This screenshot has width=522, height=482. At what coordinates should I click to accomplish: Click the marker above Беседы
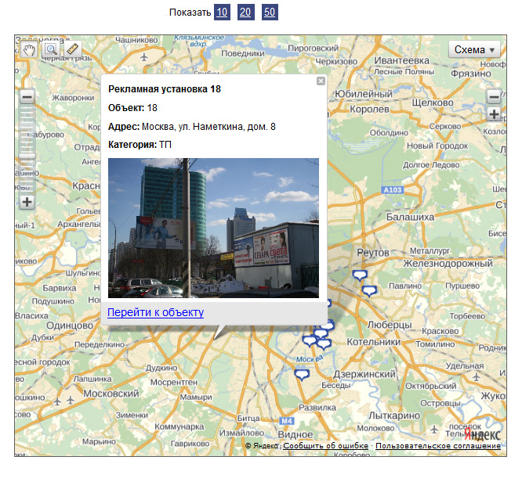pyautogui.click(x=302, y=376)
